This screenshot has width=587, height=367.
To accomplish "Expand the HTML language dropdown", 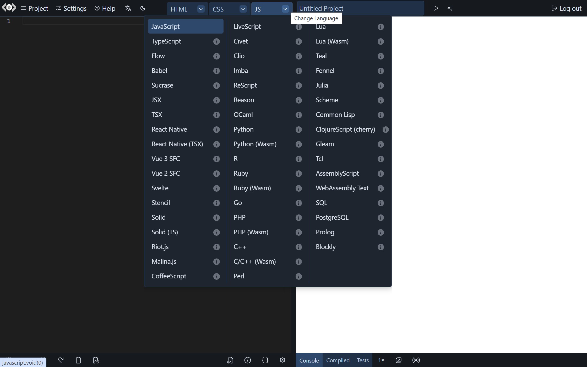I will (x=200, y=8).
